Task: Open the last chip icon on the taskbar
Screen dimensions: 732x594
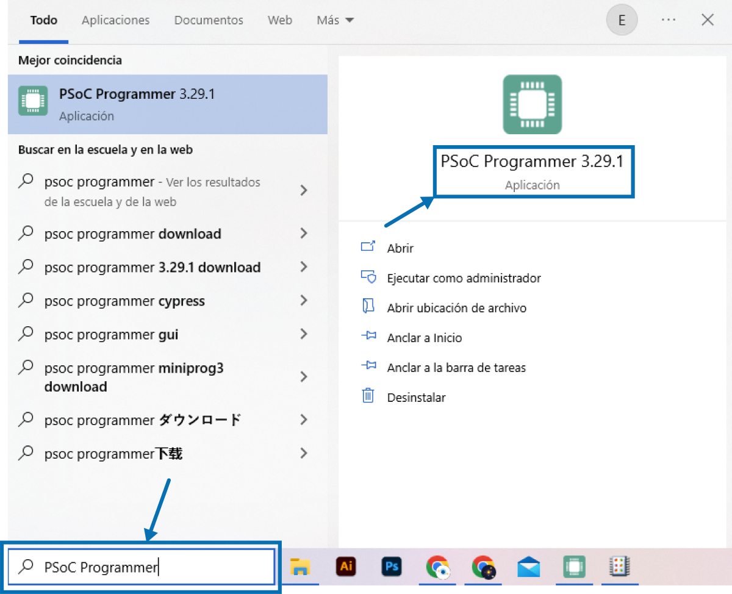Action: (x=619, y=567)
